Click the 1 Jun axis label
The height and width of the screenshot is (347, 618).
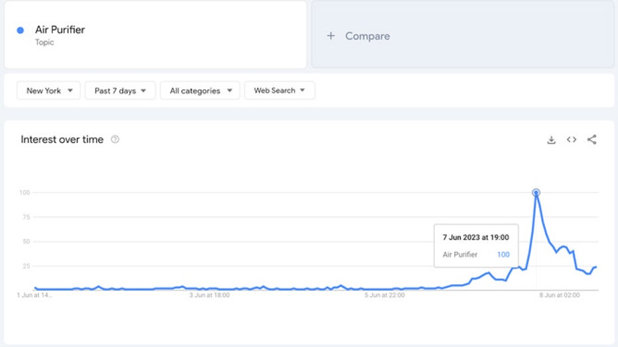[34, 295]
